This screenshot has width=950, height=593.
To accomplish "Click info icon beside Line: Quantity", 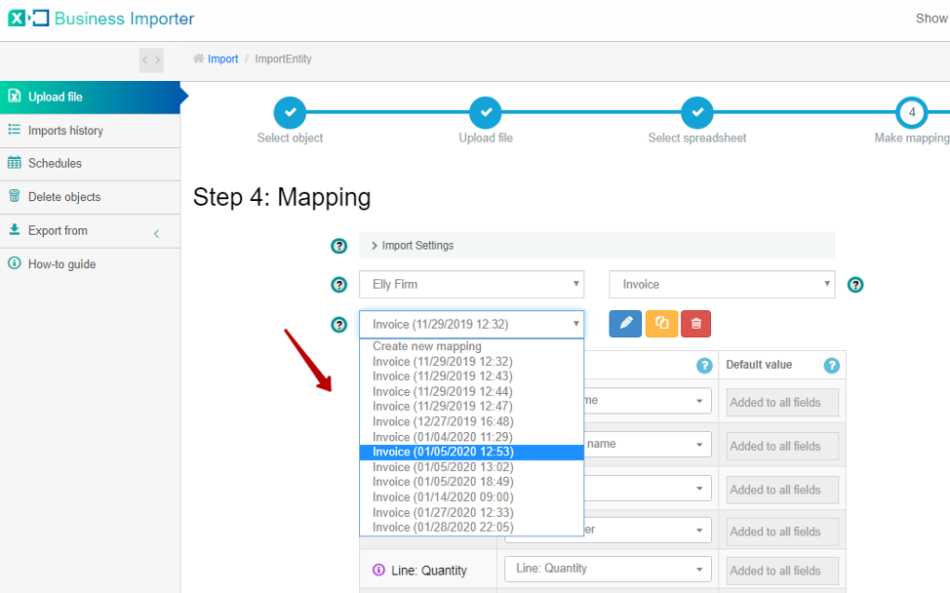I will point(378,570).
